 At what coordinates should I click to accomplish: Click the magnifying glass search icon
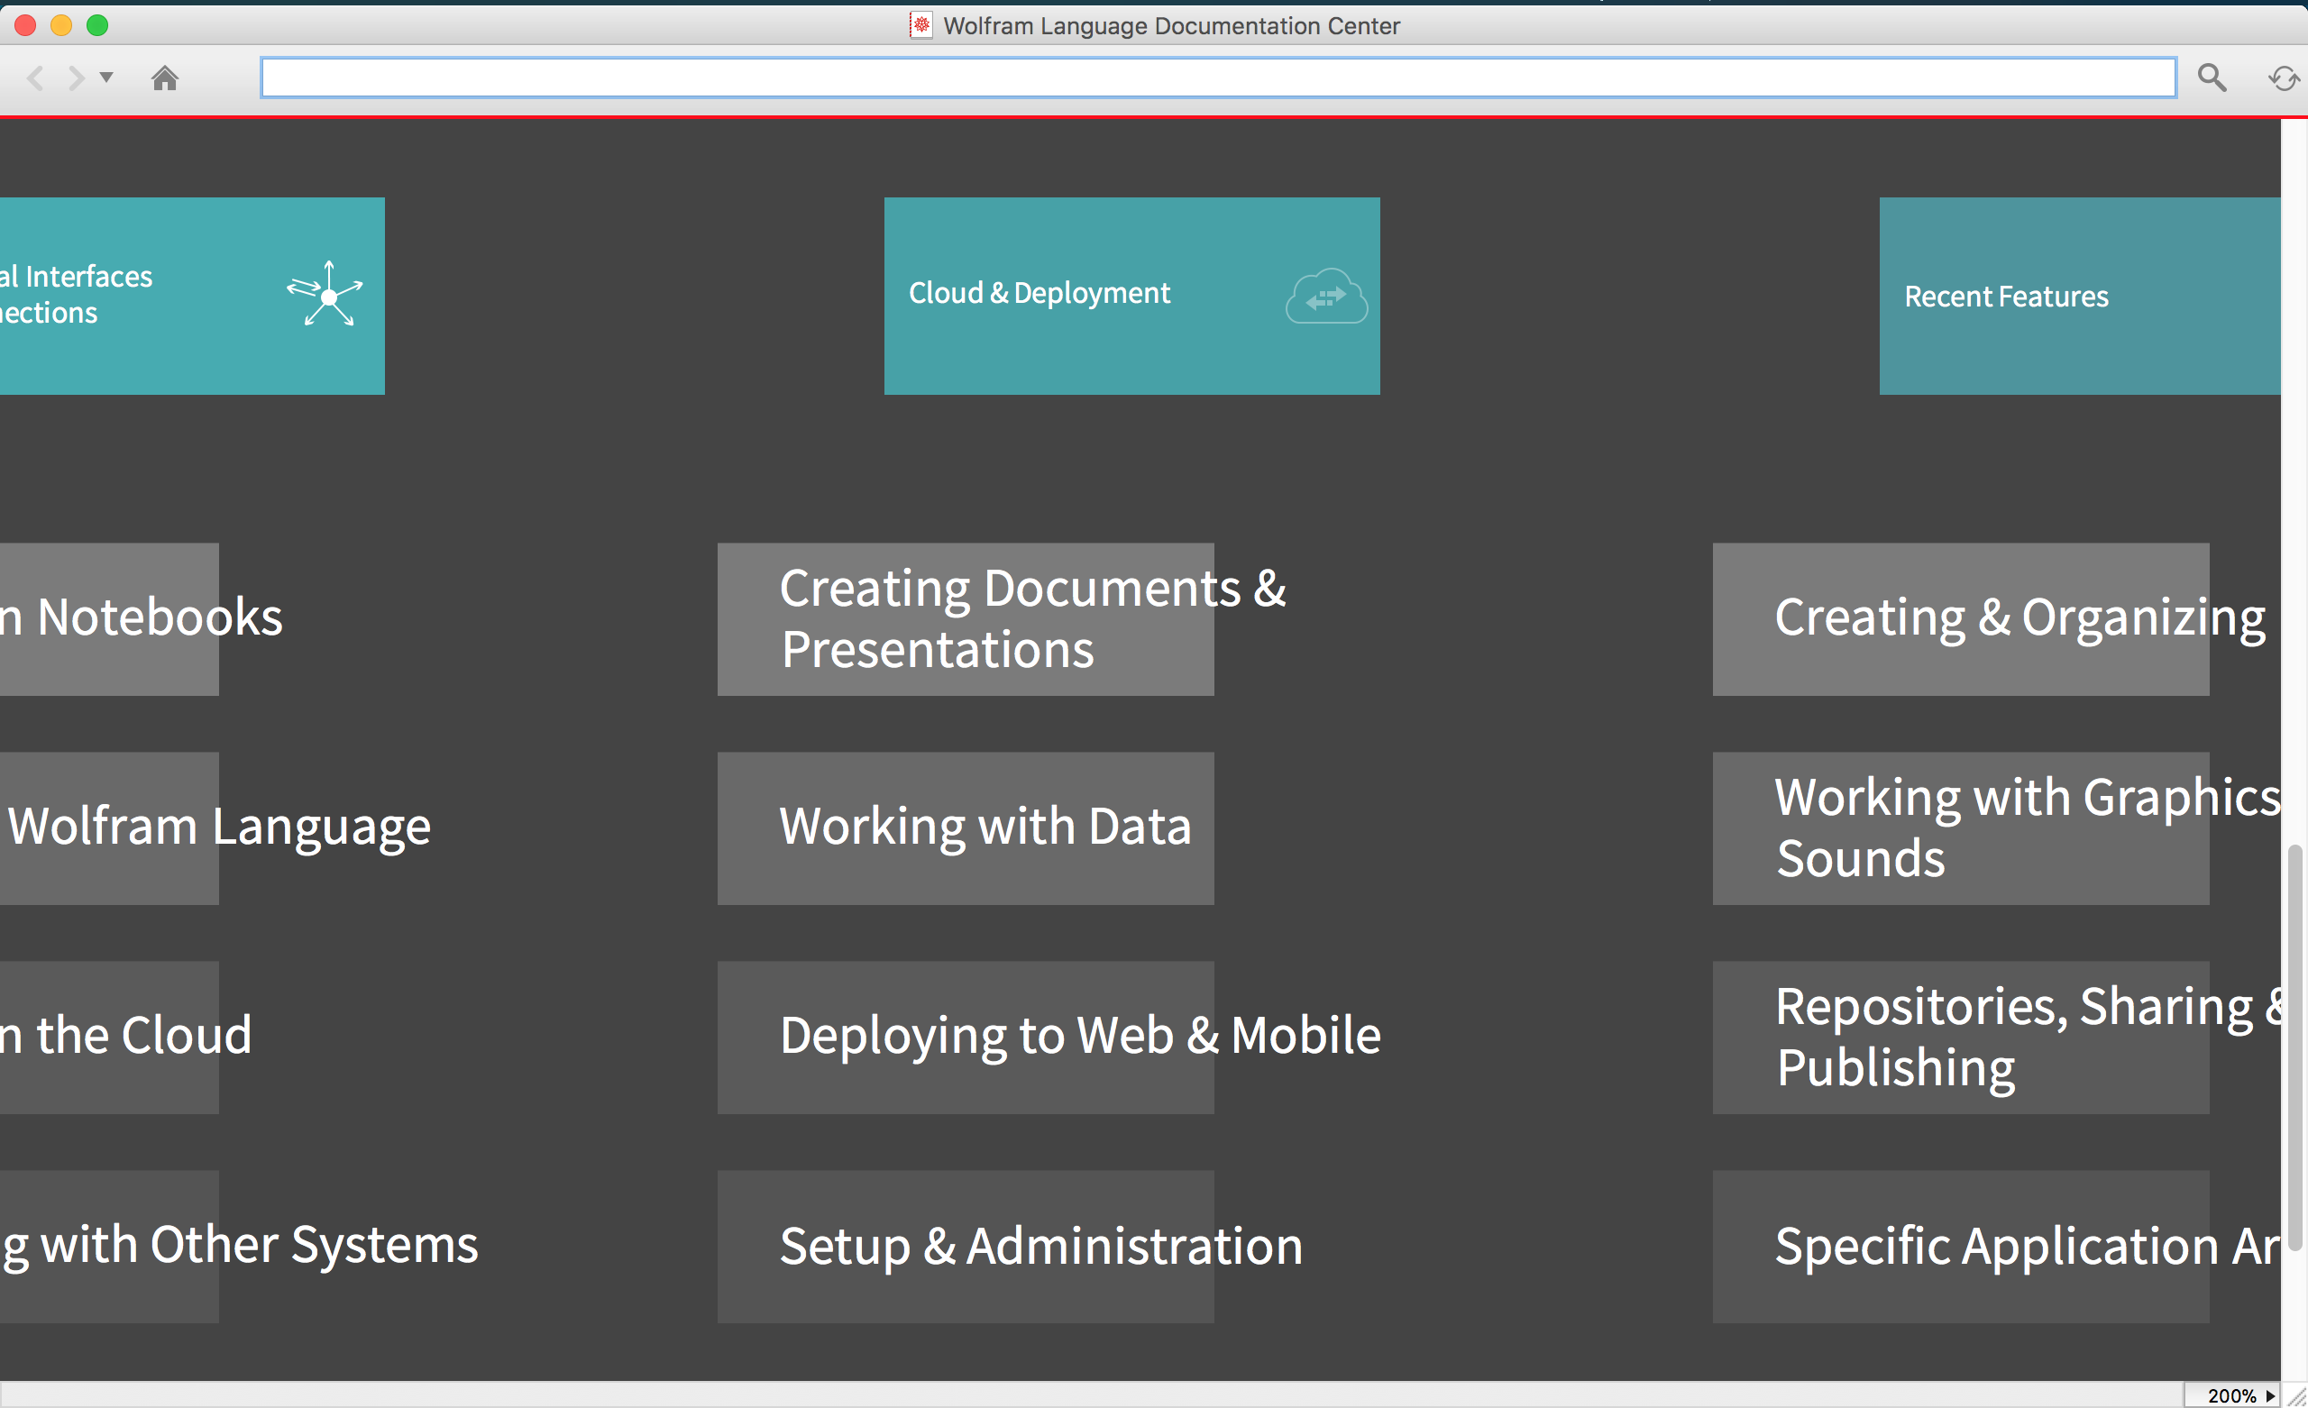2212,78
